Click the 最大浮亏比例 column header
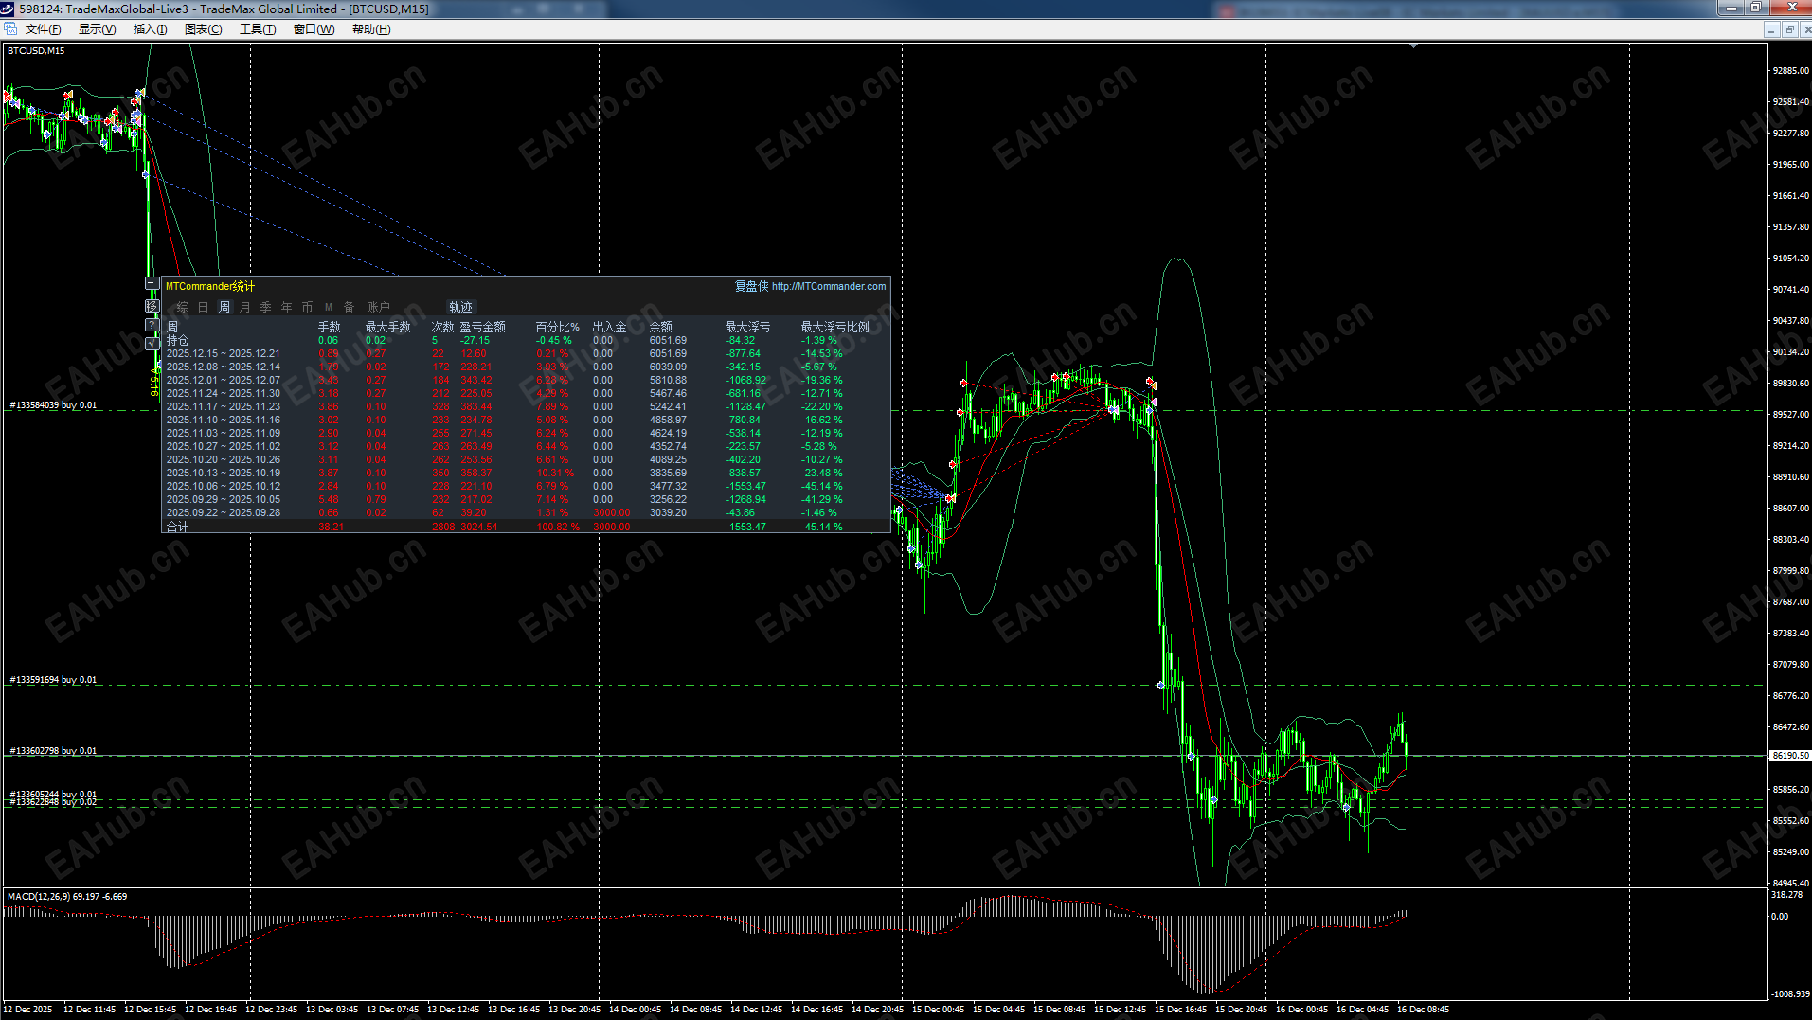 coord(834,327)
